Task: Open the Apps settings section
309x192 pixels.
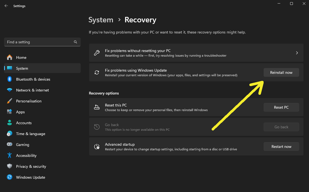Action: pos(21,112)
